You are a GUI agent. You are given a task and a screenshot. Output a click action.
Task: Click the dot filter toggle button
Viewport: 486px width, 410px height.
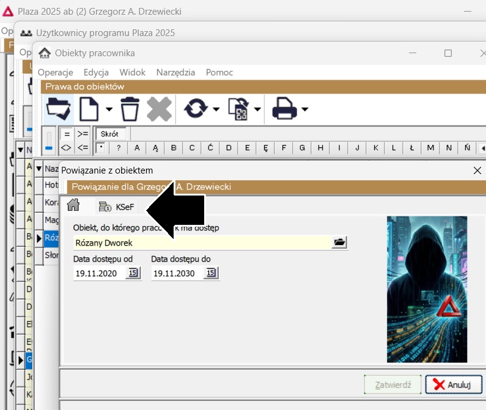tap(101, 148)
